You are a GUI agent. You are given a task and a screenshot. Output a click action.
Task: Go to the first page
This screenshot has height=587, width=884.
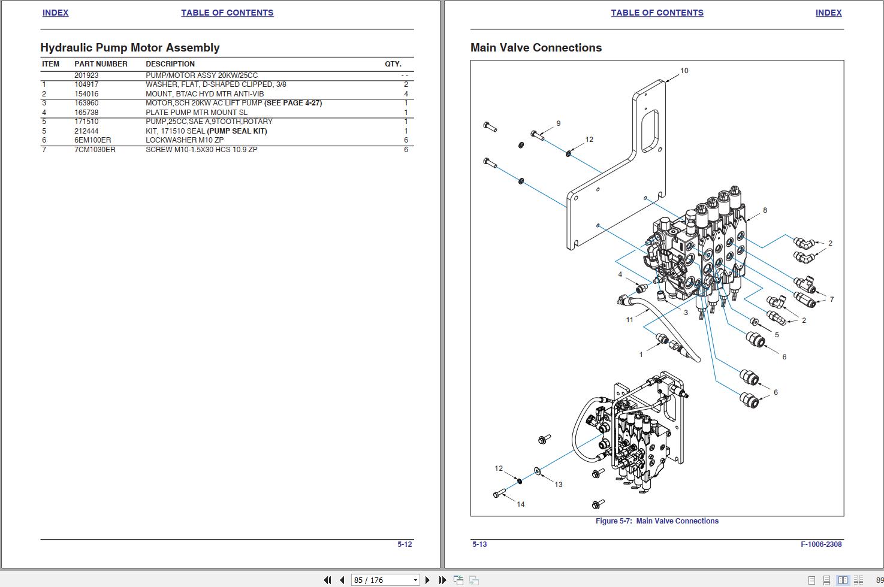327,580
